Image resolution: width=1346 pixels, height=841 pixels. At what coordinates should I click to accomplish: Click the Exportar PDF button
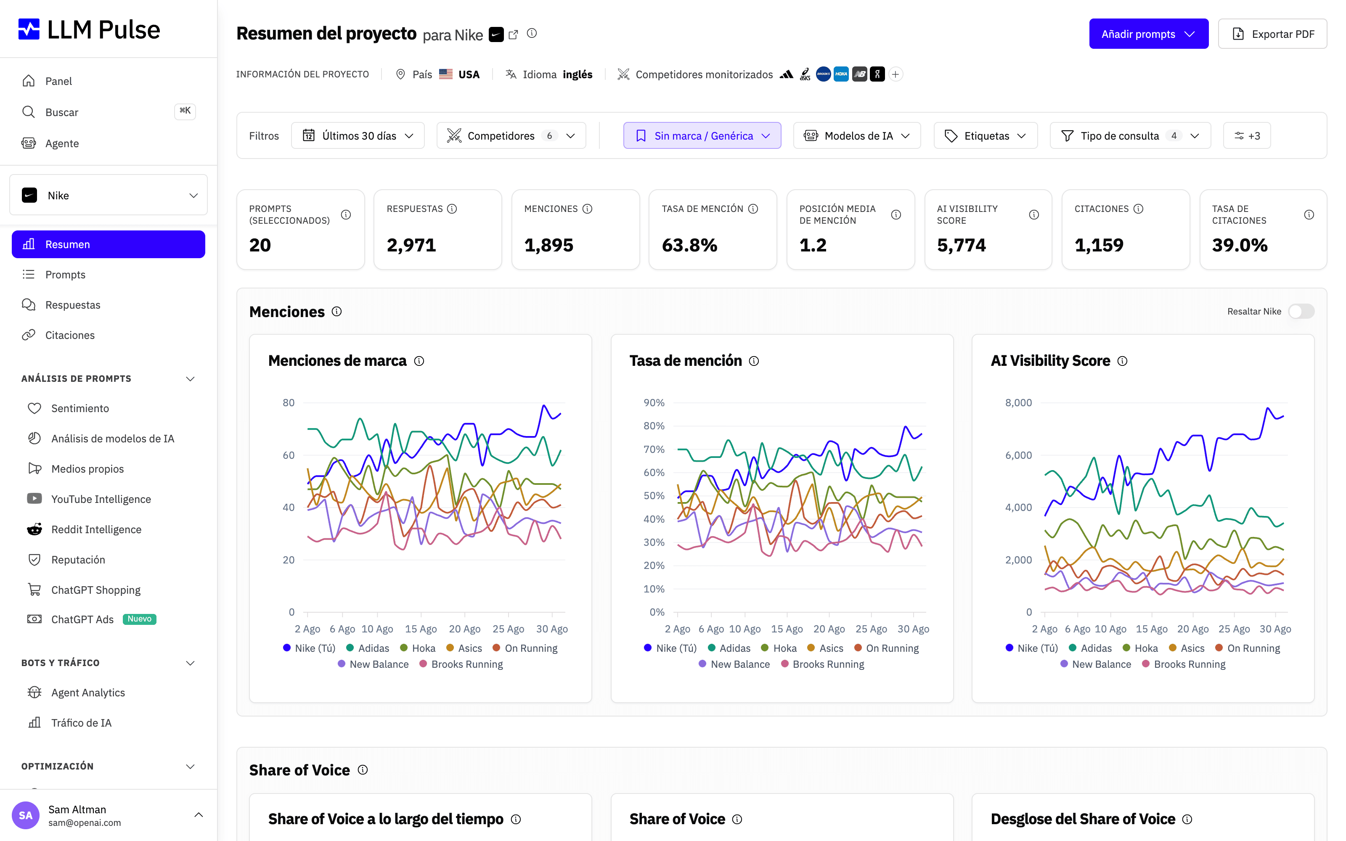[x=1272, y=34]
